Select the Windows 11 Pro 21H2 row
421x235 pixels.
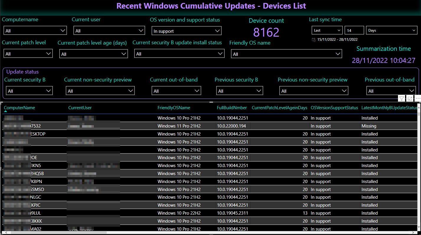[x=179, y=126]
